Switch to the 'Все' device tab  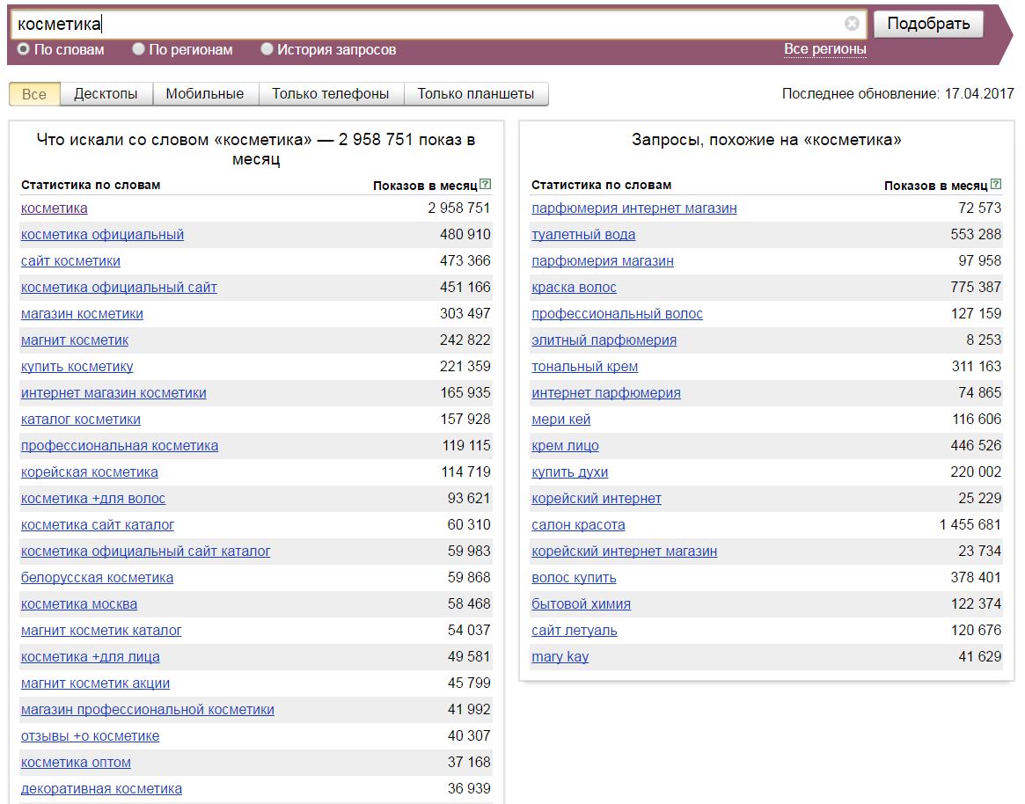click(34, 94)
